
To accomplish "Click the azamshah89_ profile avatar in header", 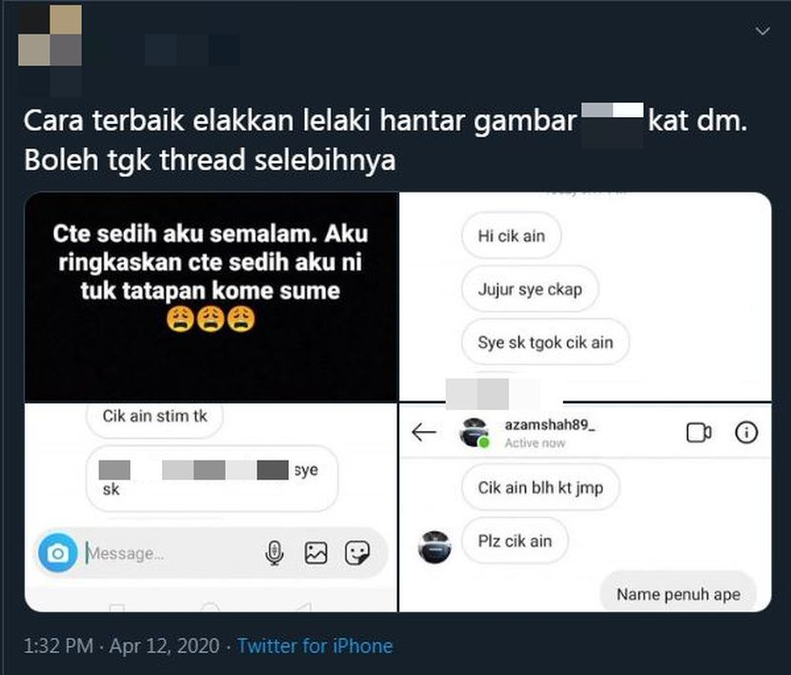I will [475, 432].
